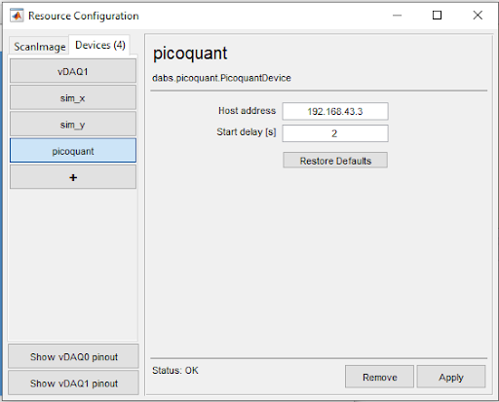Select the sim_x device
This screenshot has width=499, height=402.
(x=73, y=98)
